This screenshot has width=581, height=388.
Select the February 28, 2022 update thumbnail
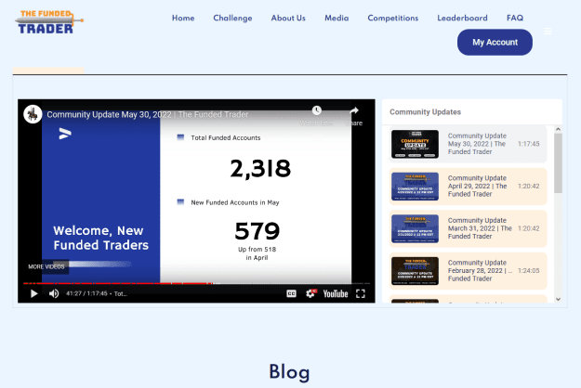pyautogui.click(x=415, y=271)
